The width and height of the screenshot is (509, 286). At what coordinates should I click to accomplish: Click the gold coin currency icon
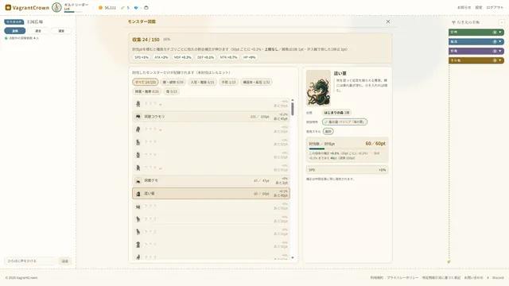pyautogui.click(x=101, y=7)
